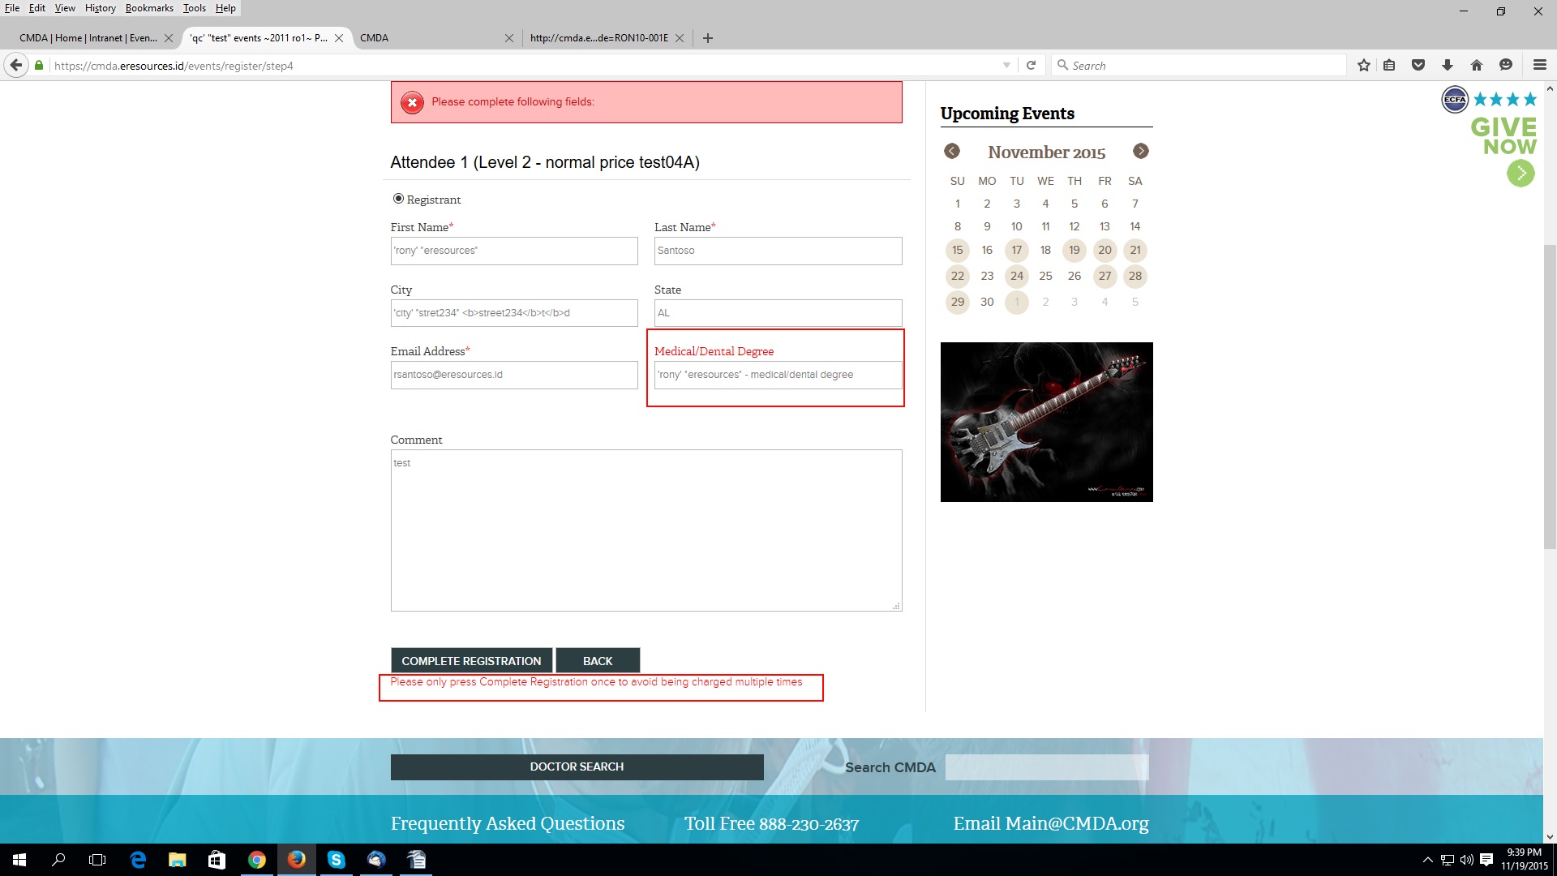Viewport: 1557px width, 876px height.
Task: Click Complete Registration button
Action: 471,661
